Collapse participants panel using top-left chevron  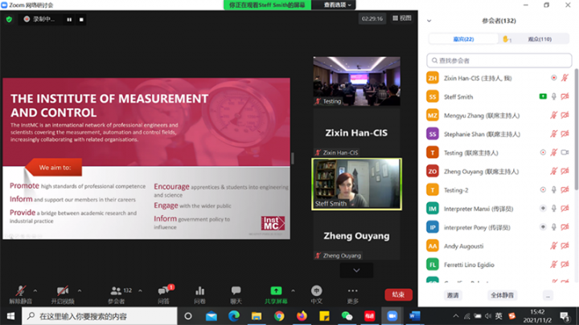pos(429,21)
